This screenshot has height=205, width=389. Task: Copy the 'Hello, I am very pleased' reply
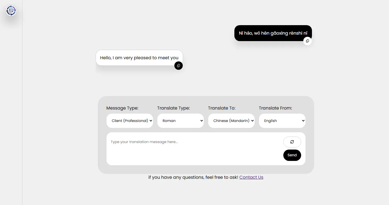(x=178, y=66)
